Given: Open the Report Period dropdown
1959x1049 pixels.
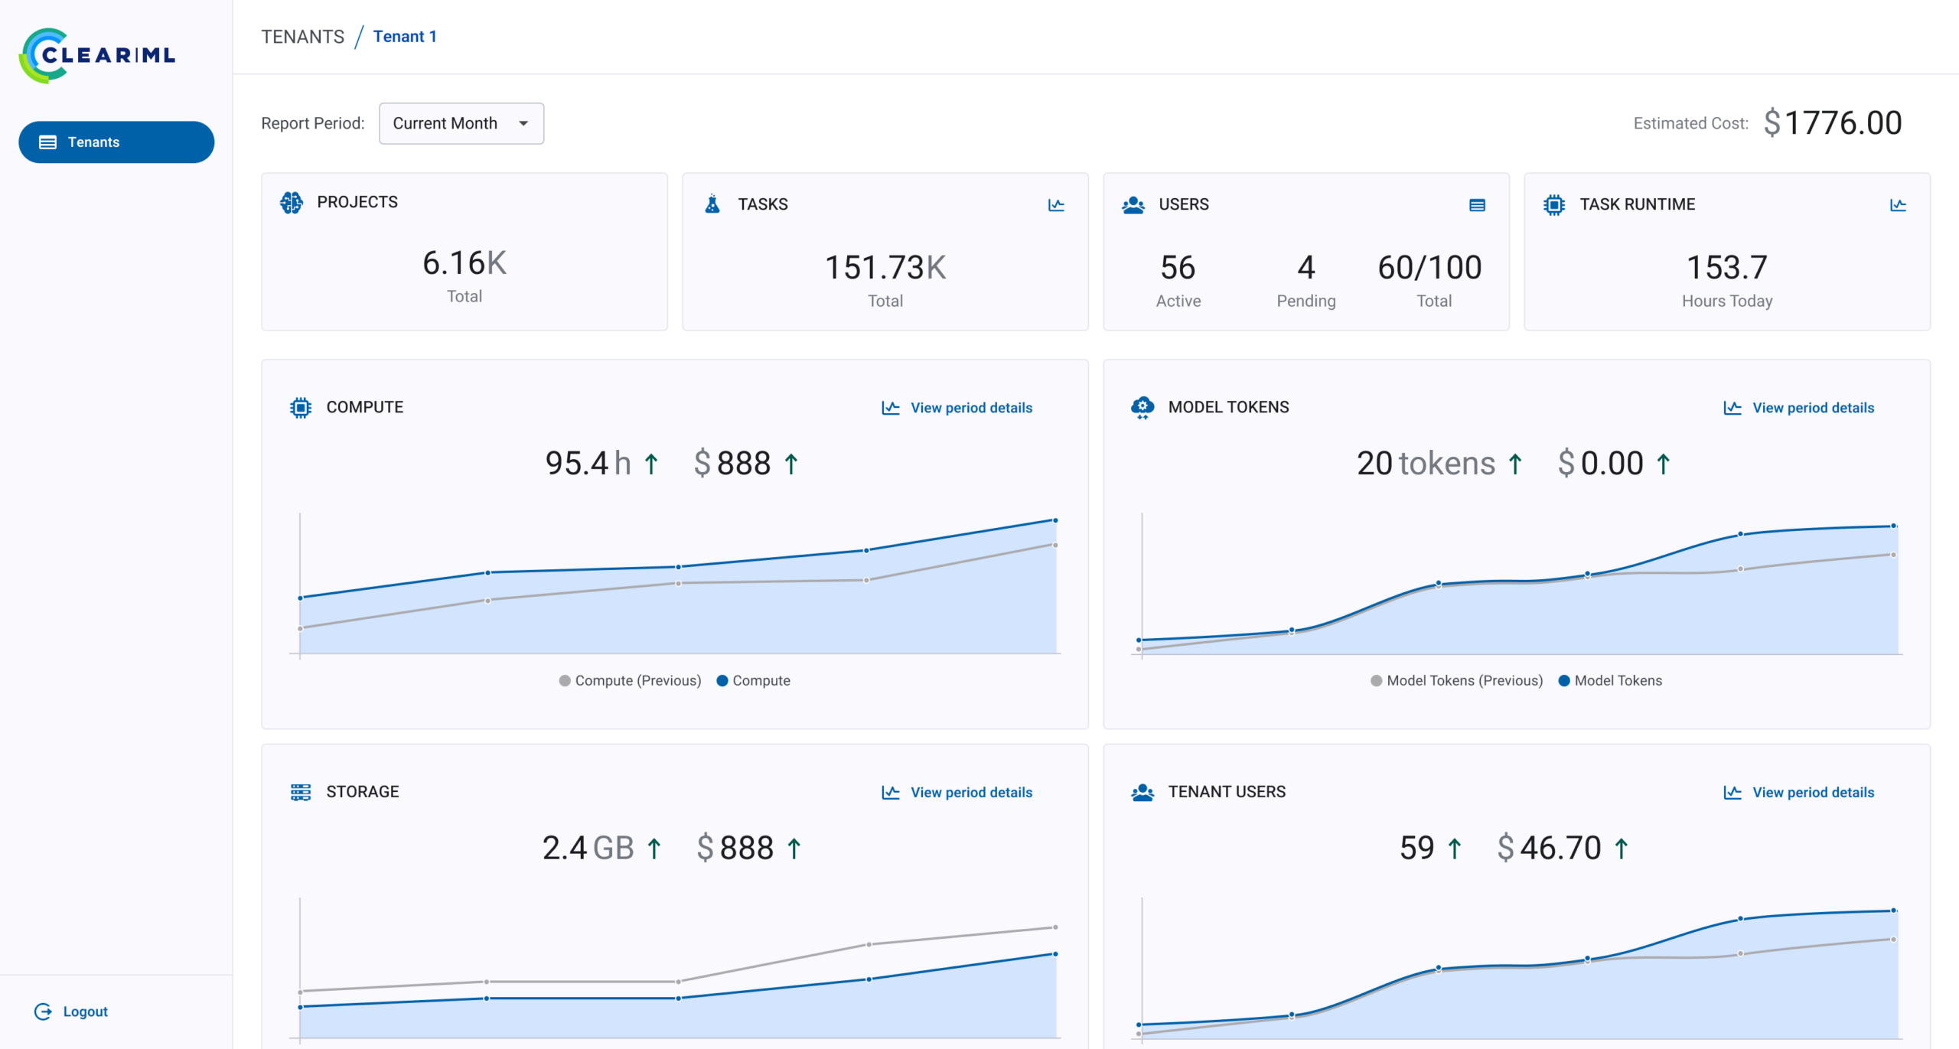Looking at the screenshot, I should coord(460,122).
